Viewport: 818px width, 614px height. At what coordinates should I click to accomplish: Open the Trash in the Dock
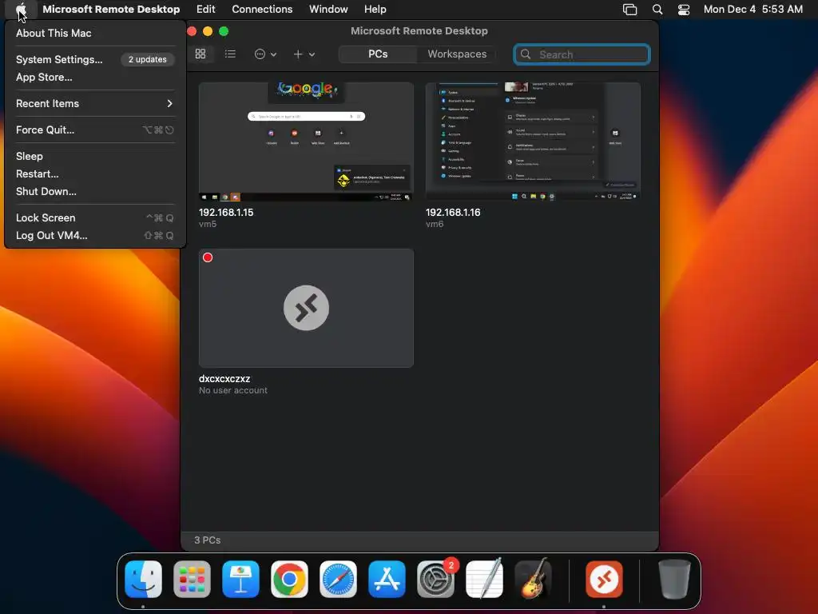(x=674, y=579)
